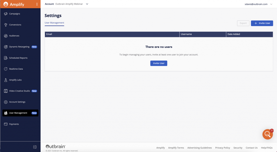Click the Realtime Data clock icon
The image size is (277, 152).
[x=6, y=69]
